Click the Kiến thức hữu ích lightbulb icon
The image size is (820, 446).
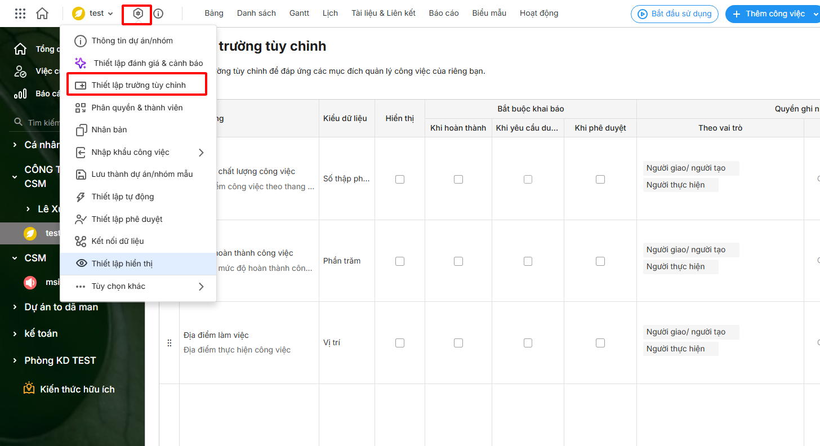pos(29,389)
